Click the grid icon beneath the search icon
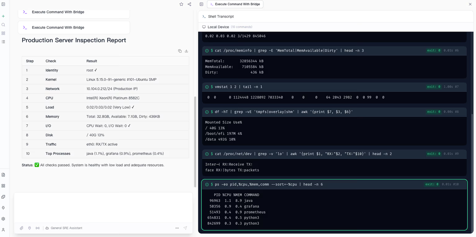 [3, 33]
